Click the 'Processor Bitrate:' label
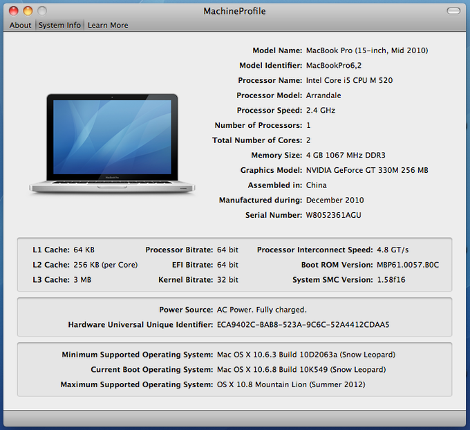Viewport: 470px width, 430px height. tap(179, 250)
